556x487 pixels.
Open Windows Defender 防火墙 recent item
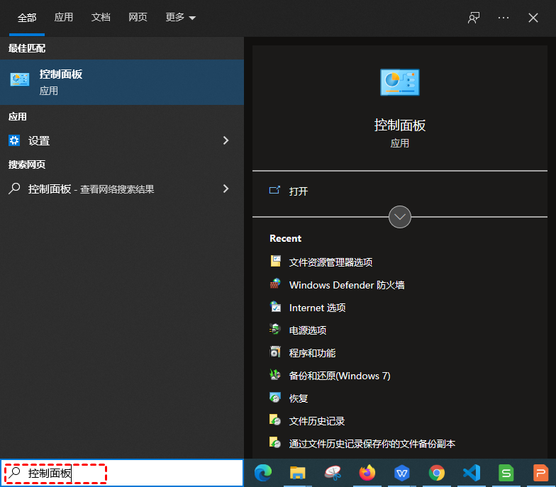[x=346, y=285]
